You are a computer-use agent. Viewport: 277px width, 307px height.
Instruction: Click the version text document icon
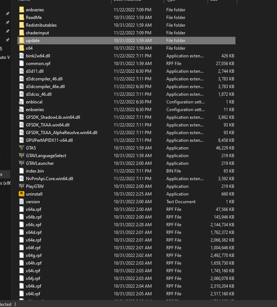(x=22, y=202)
